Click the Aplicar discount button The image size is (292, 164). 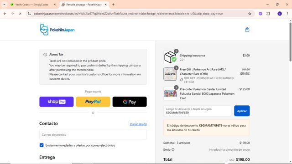[x=242, y=111]
